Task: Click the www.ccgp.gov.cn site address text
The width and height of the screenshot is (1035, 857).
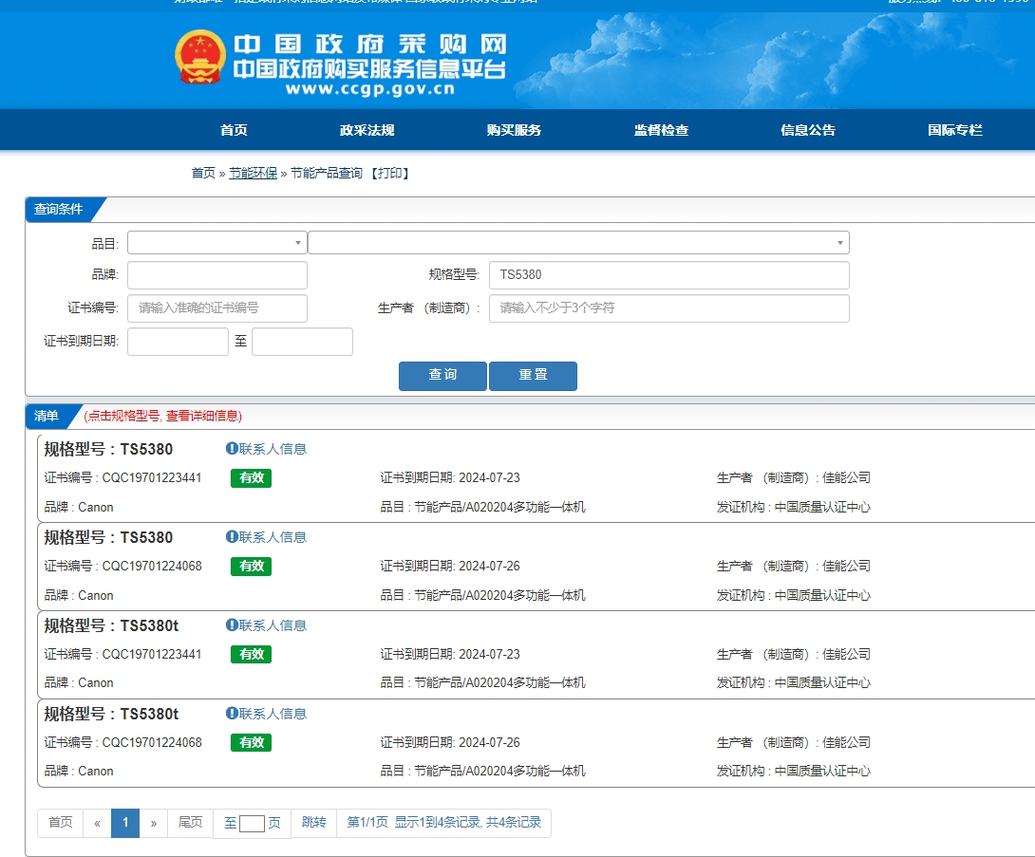Action: click(370, 89)
